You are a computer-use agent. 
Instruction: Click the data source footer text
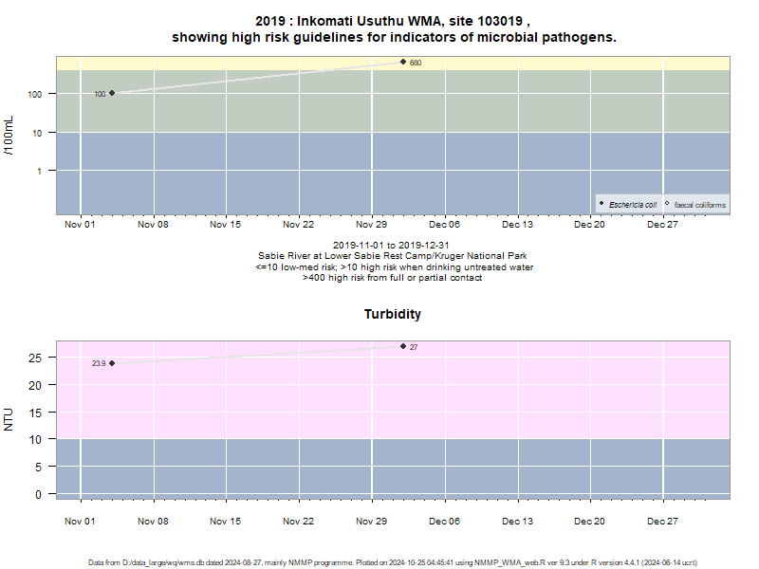click(393, 562)
